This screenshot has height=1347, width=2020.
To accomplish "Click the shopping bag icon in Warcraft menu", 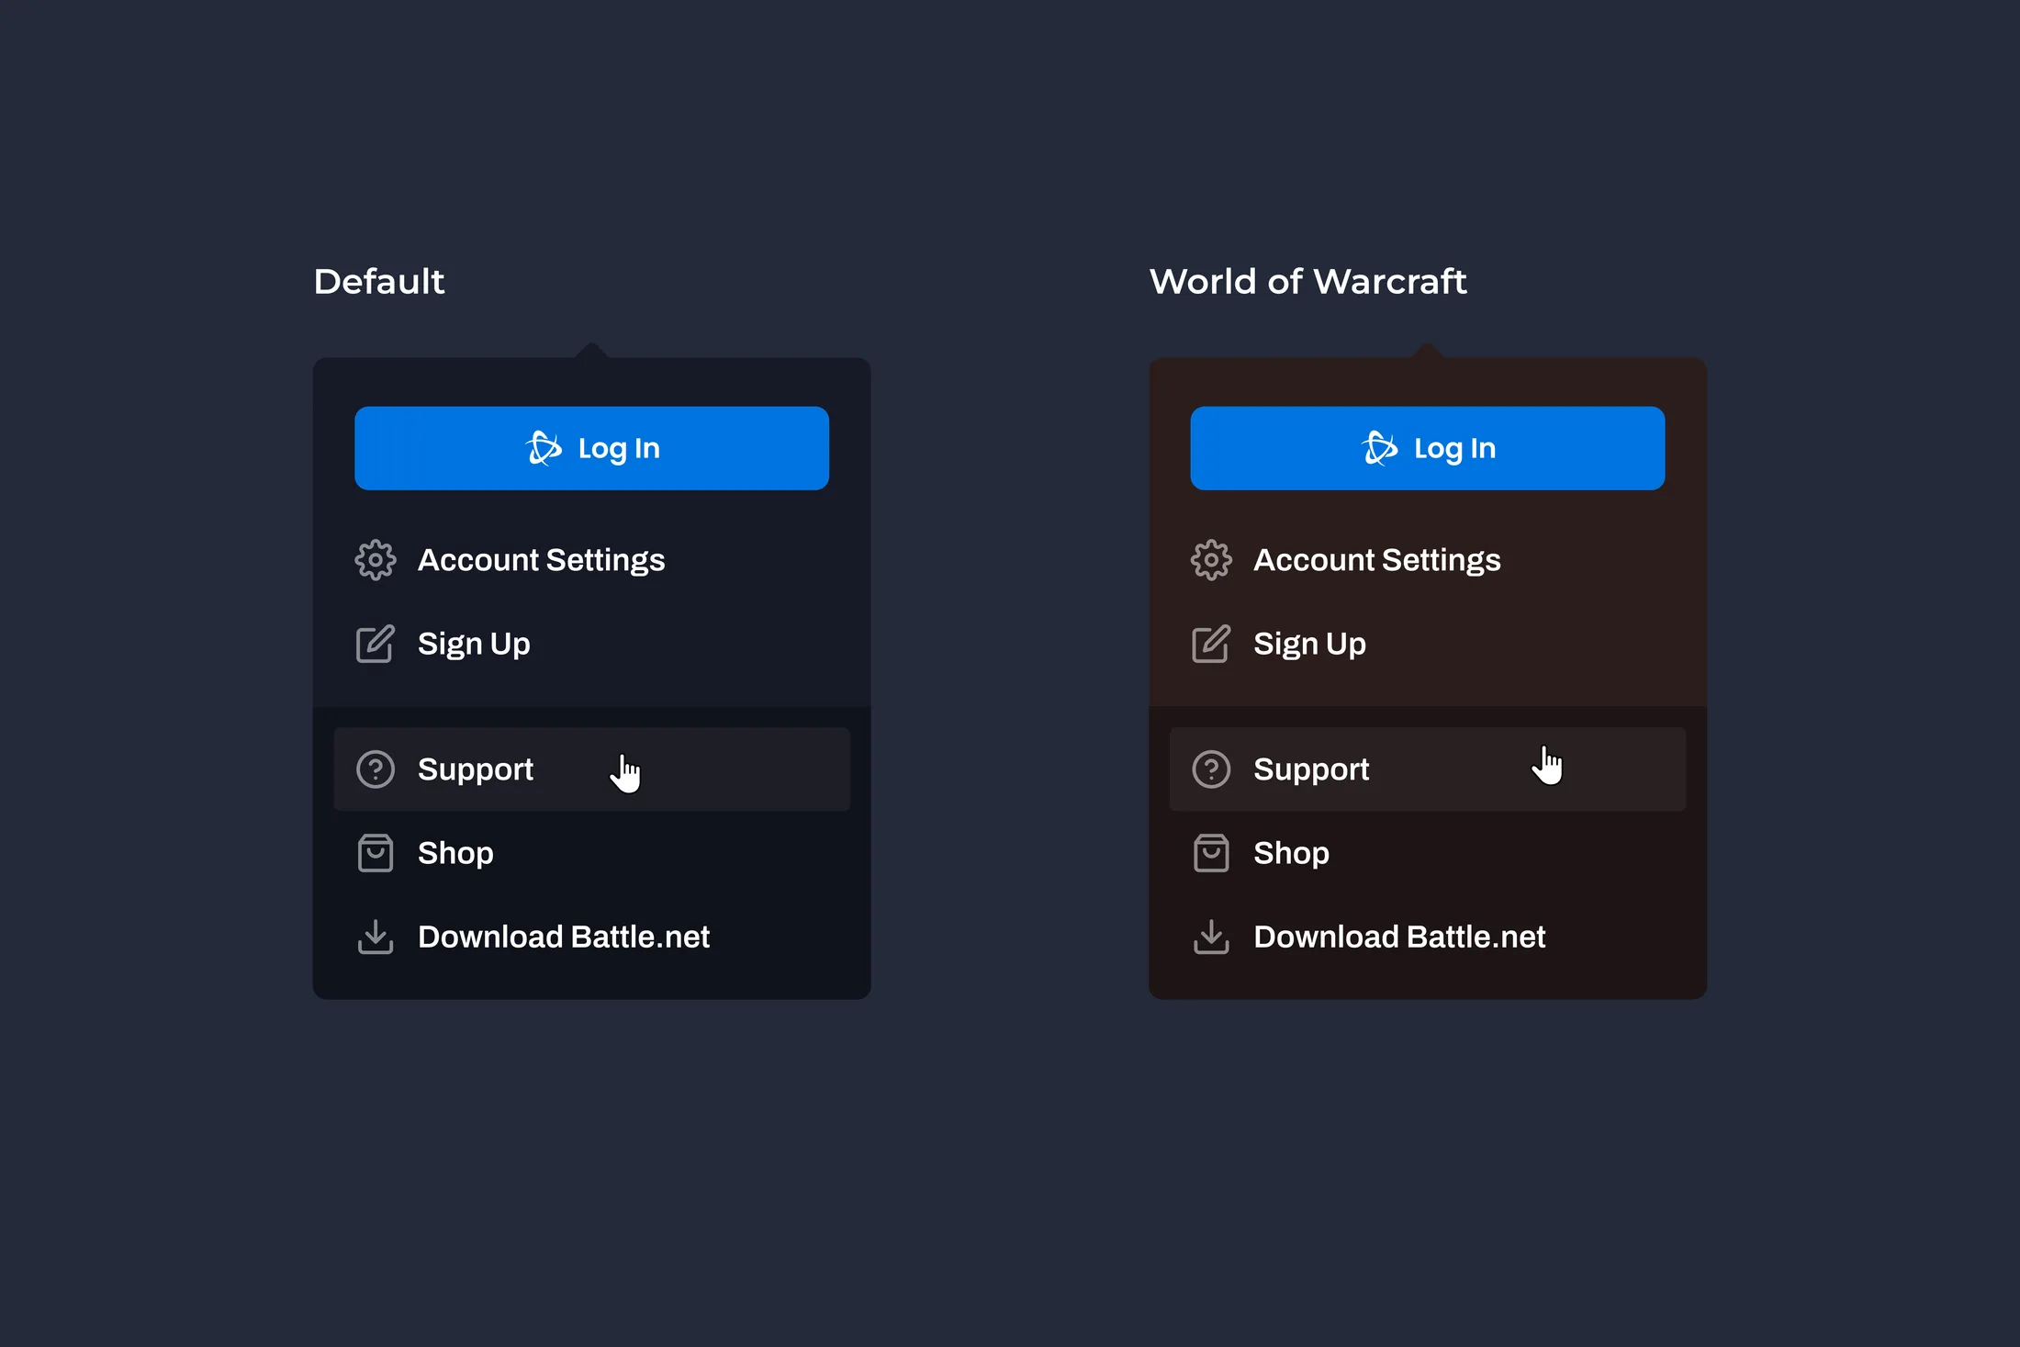I will [x=1211, y=853].
